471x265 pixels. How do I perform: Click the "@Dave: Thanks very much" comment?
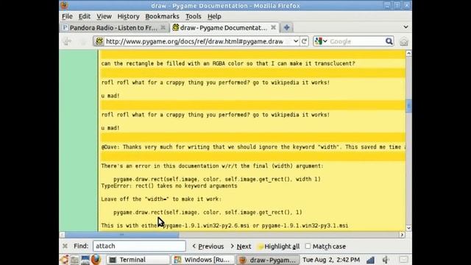click(x=253, y=147)
